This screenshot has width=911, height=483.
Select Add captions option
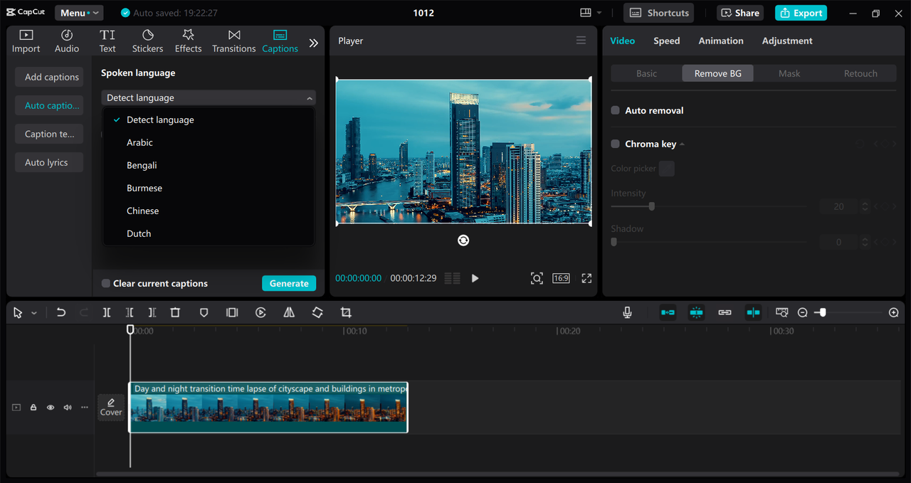(49, 77)
